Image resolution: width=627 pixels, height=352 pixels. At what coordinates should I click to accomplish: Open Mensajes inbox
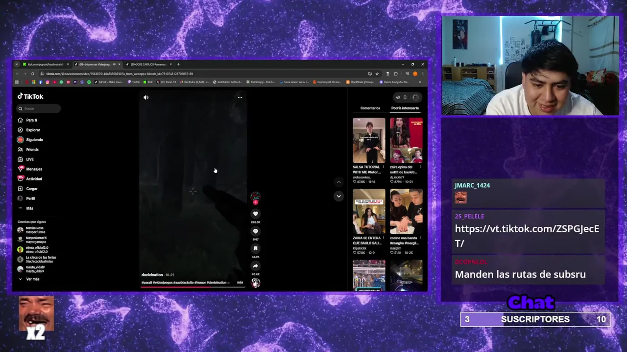(30, 169)
